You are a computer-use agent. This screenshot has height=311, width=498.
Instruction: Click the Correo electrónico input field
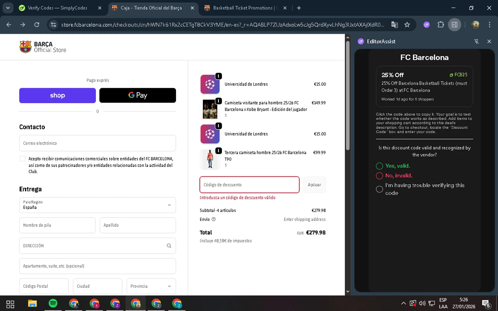coord(98,143)
